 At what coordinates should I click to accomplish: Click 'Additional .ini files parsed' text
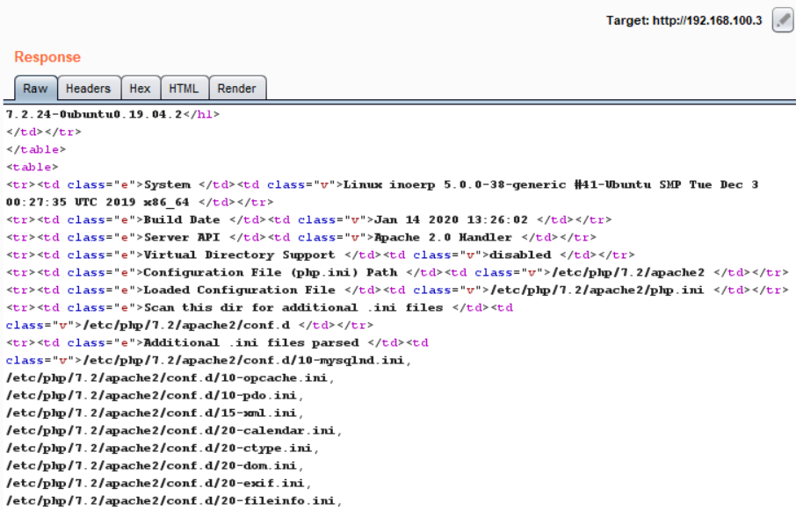(x=251, y=342)
